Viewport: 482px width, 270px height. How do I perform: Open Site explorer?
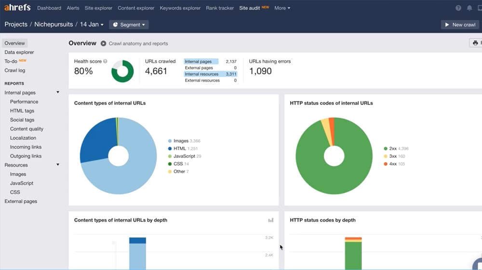(x=98, y=8)
